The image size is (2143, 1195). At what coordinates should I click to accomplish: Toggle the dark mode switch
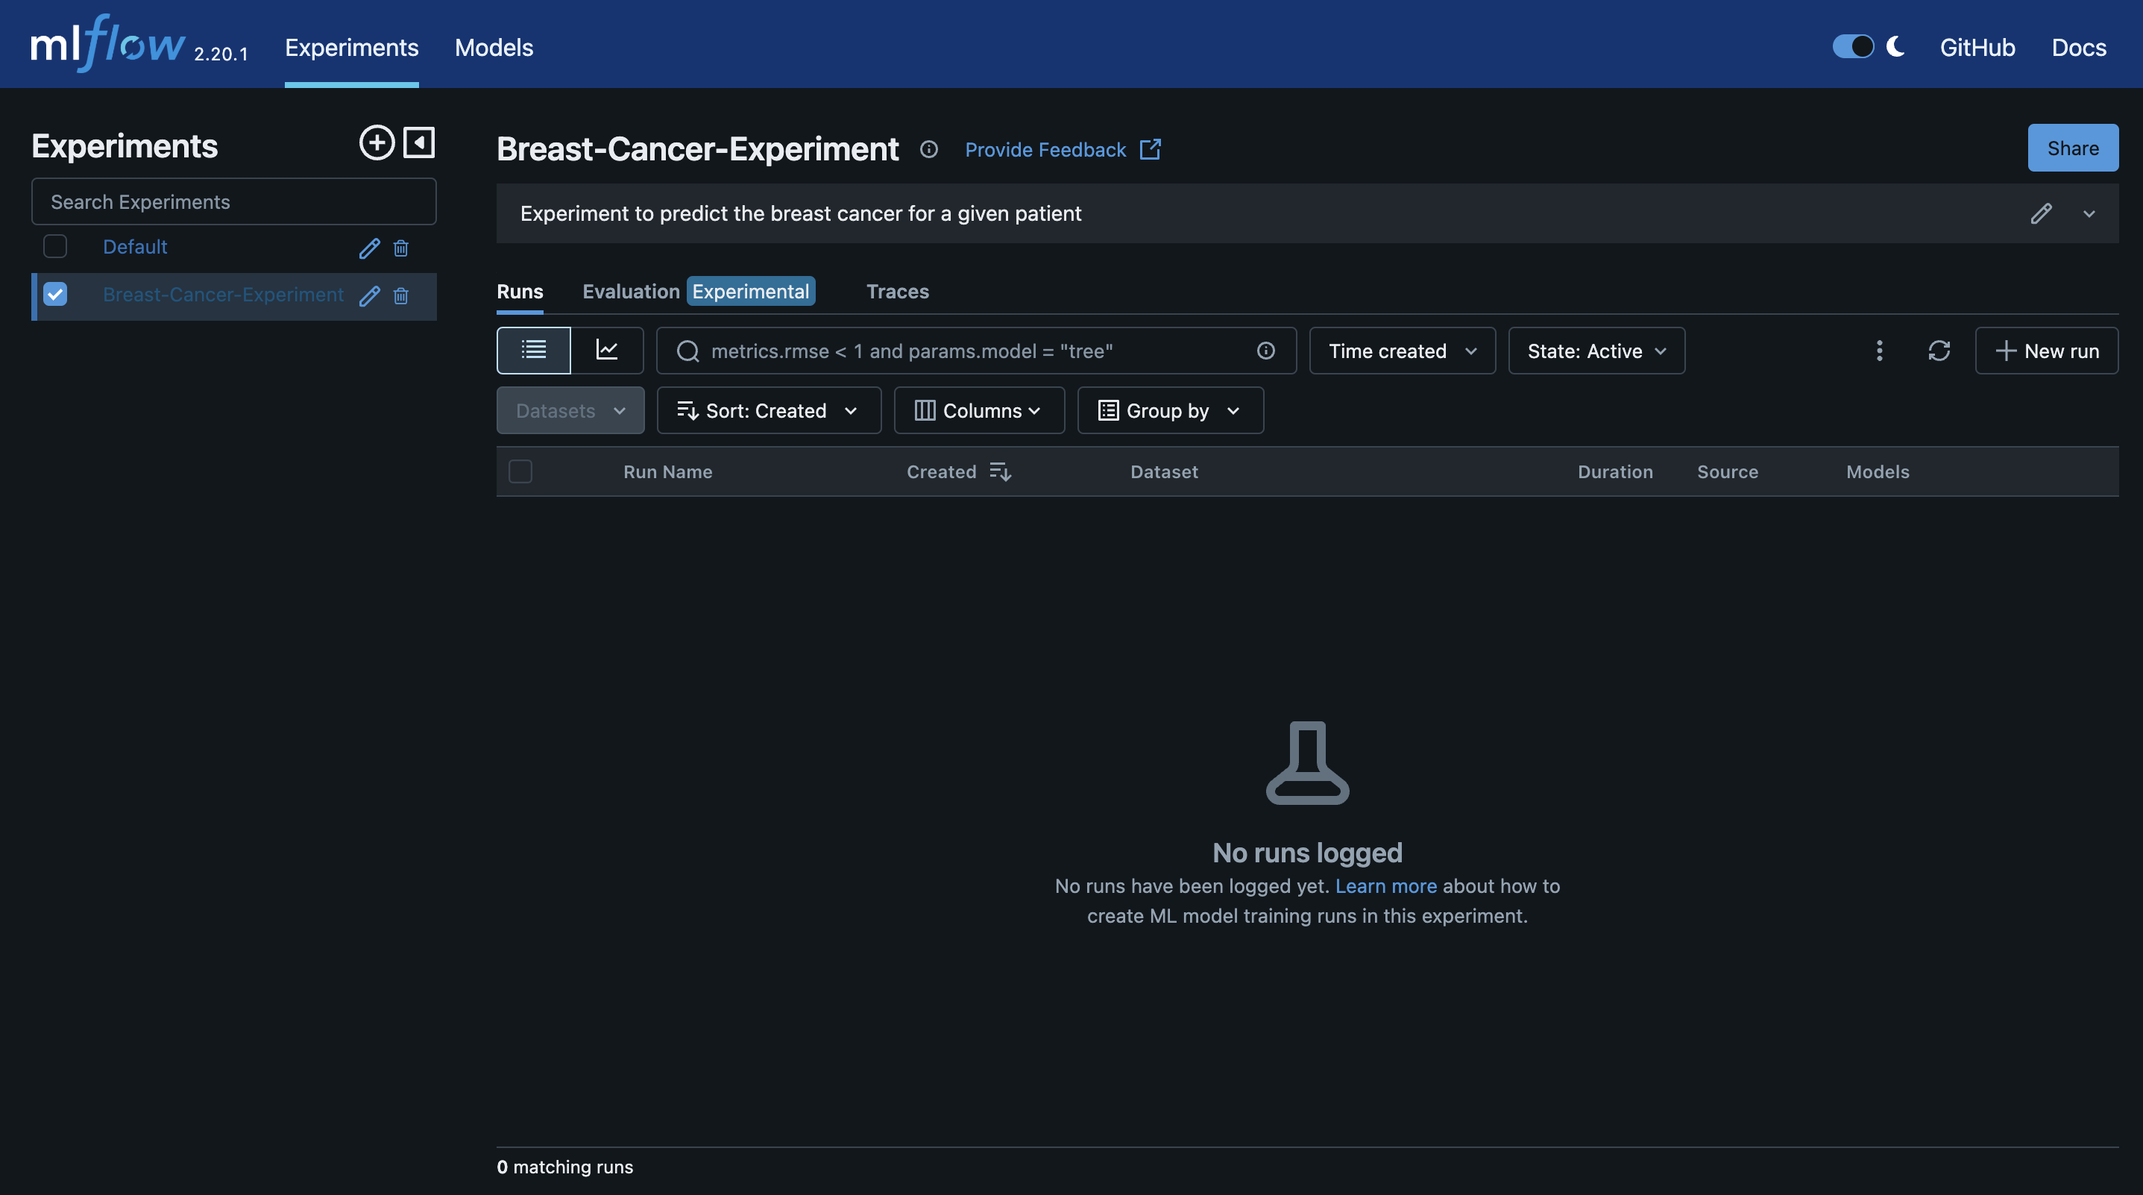pyautogui.click(x=1853, y=46)
